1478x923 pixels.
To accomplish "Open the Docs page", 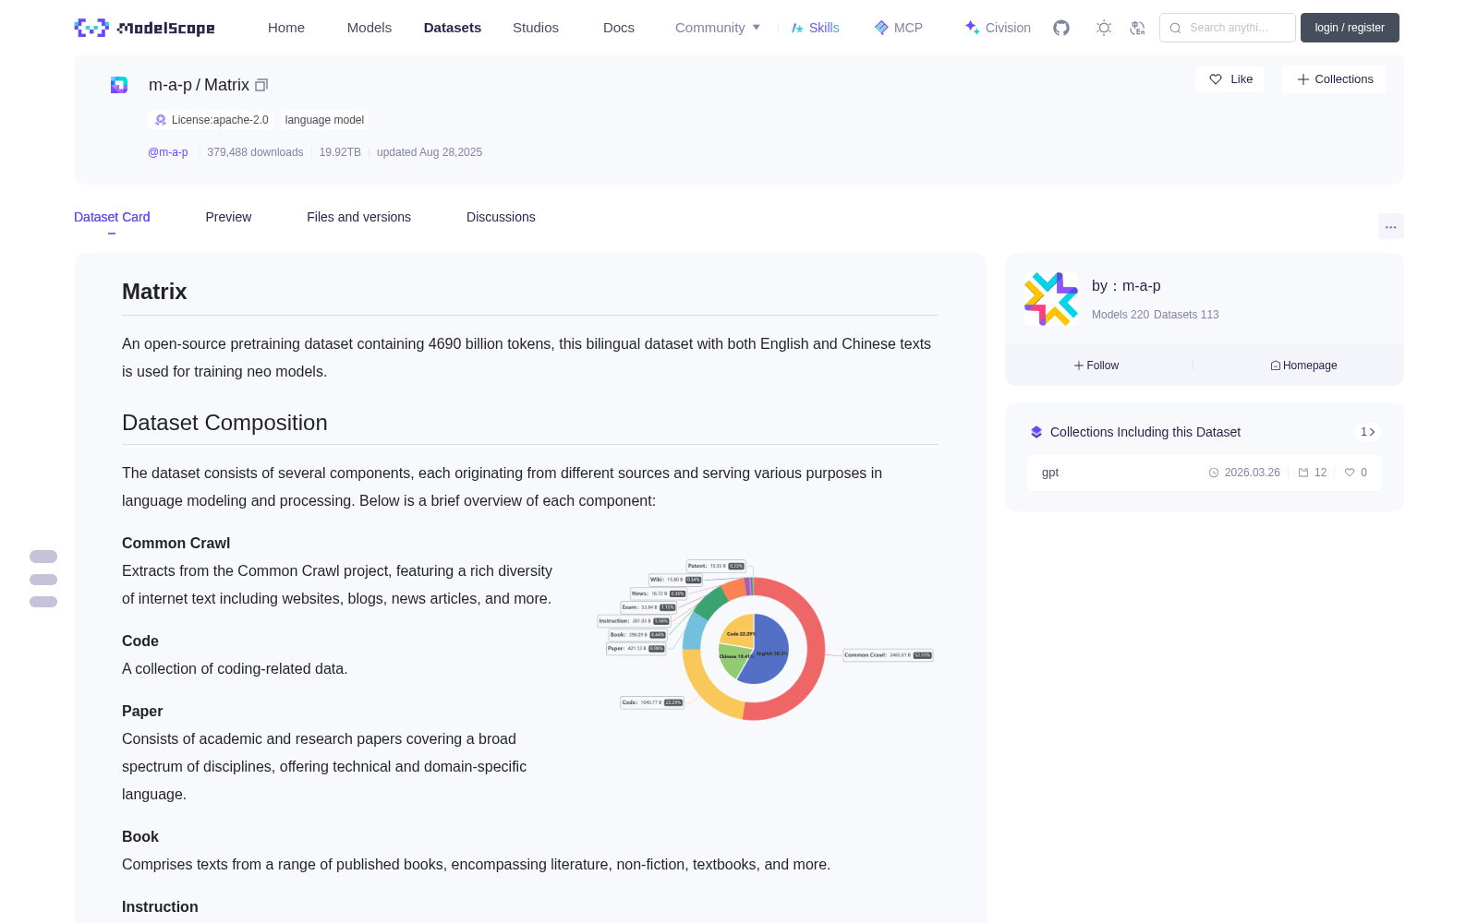I will coord(619,28).
